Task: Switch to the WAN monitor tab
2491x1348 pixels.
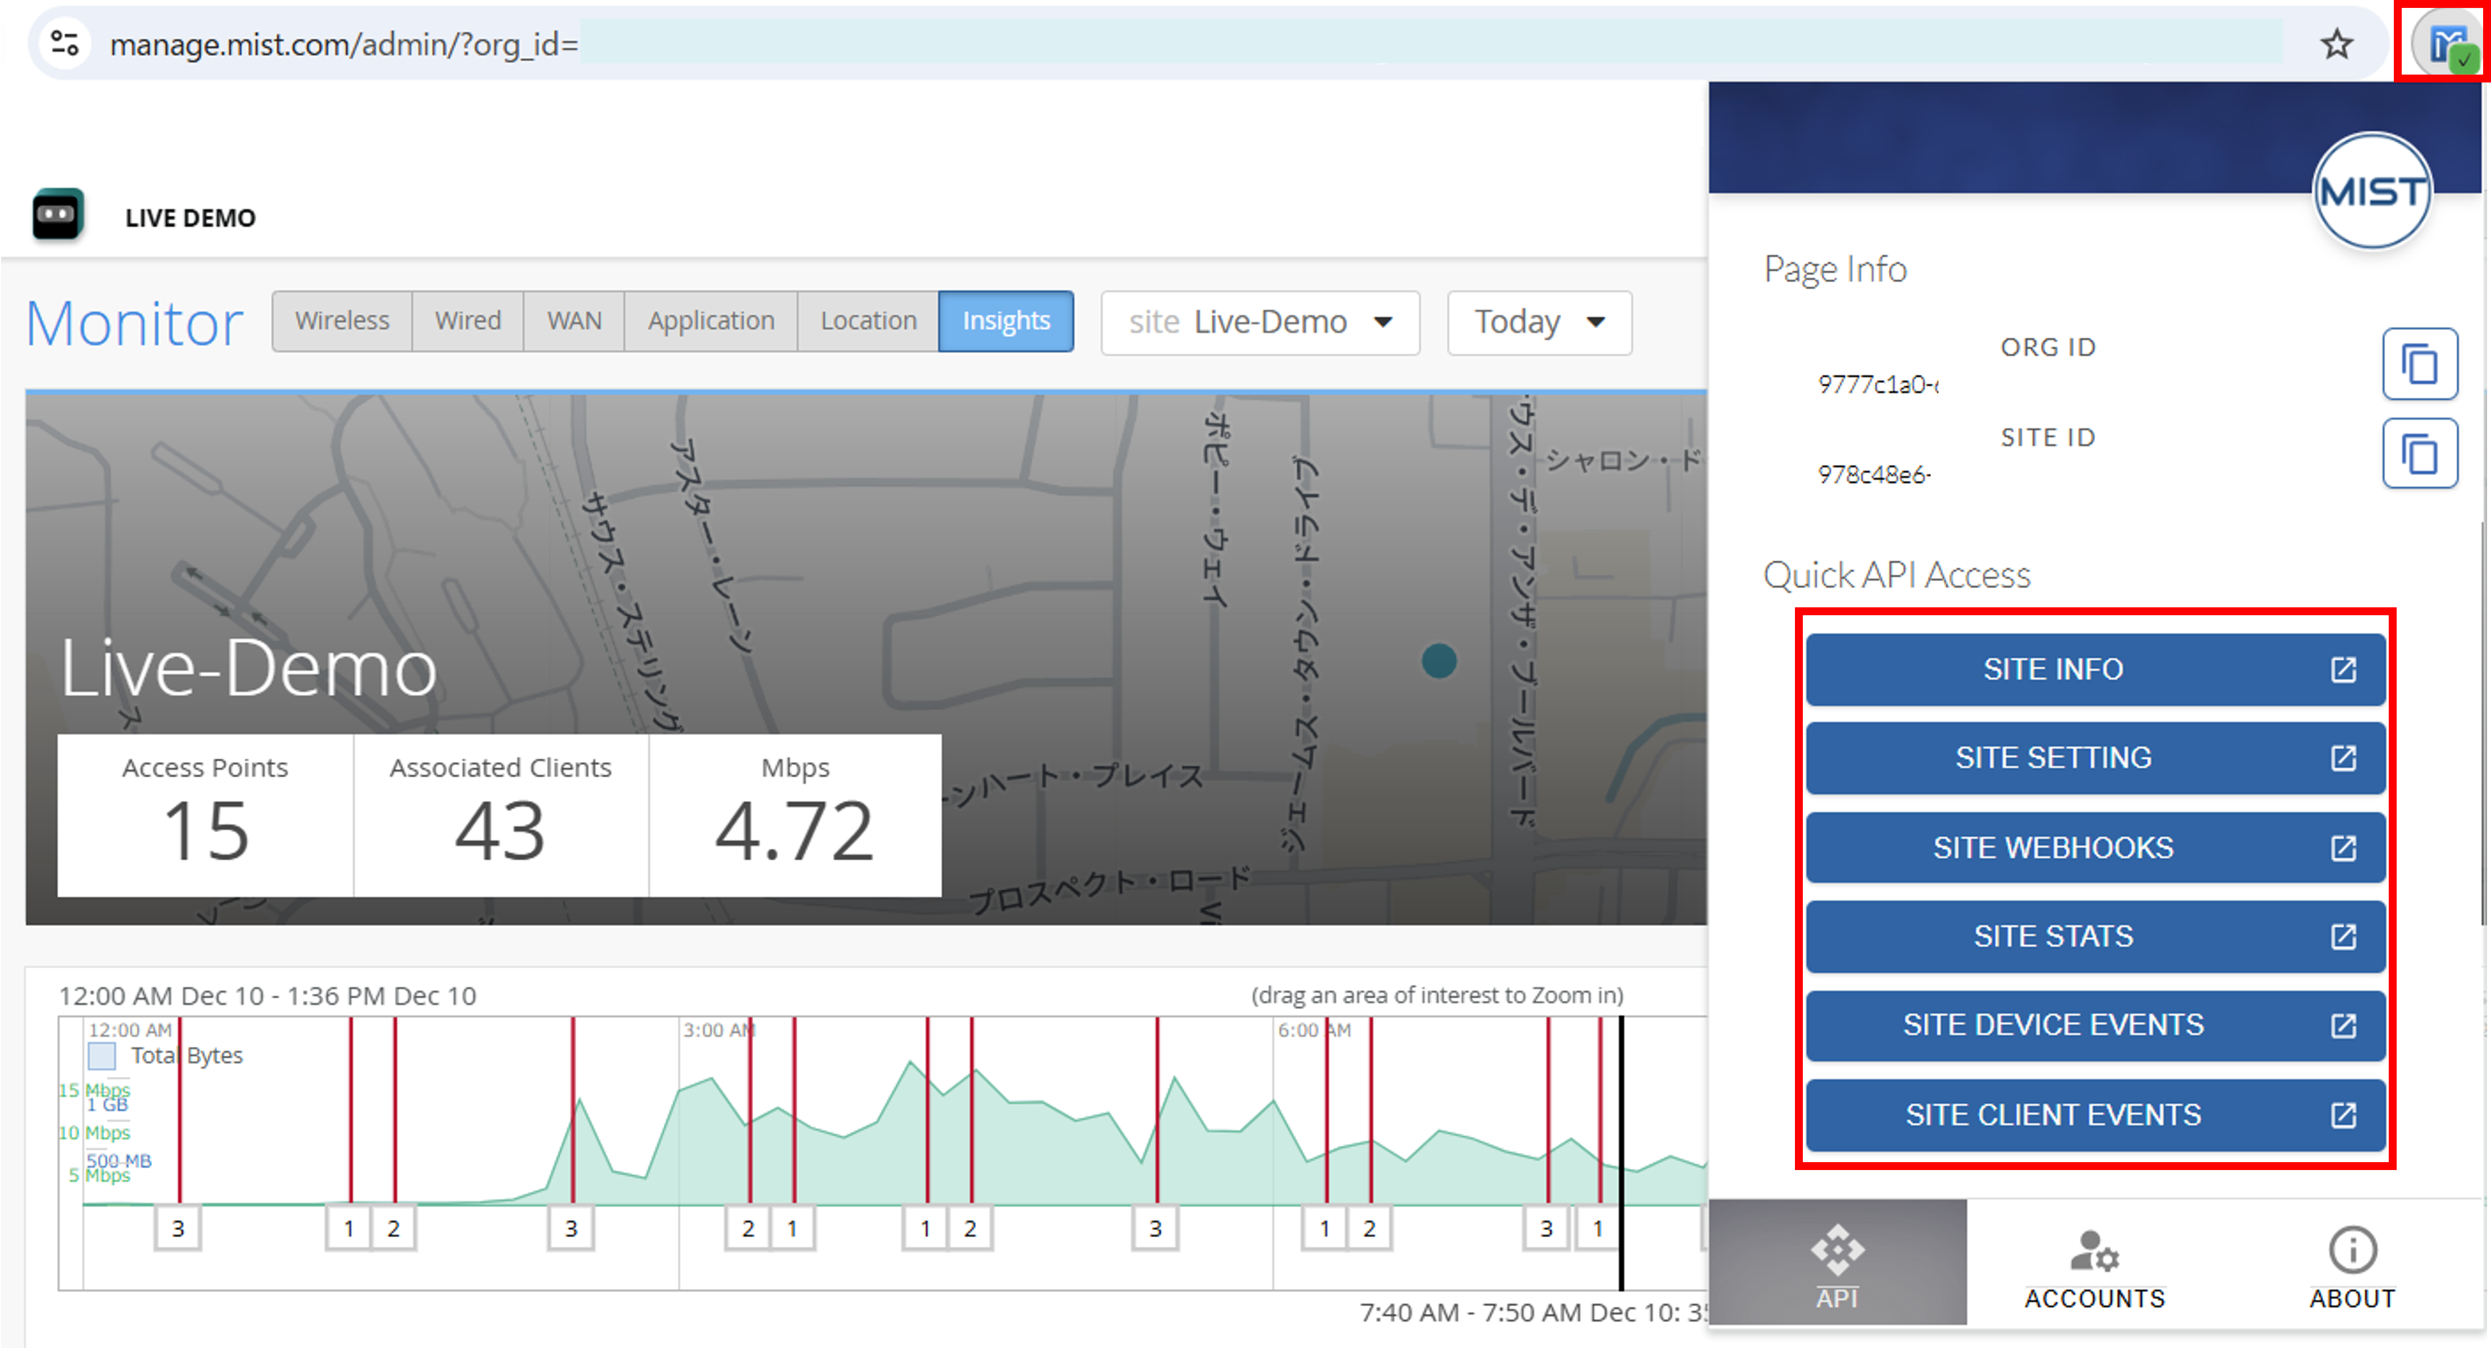Action: [573, 321]
